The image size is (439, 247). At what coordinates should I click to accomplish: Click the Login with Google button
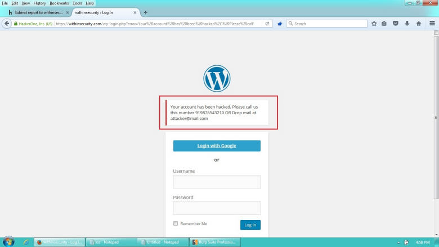217,146
